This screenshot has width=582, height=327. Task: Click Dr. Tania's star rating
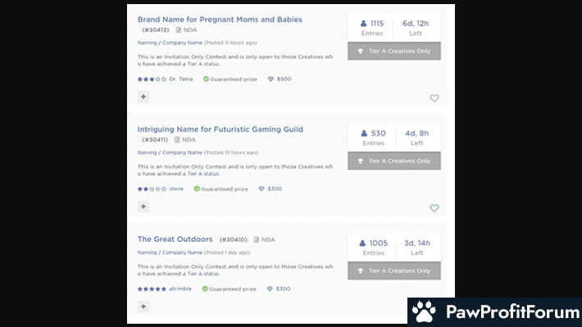tap(152, 79)
